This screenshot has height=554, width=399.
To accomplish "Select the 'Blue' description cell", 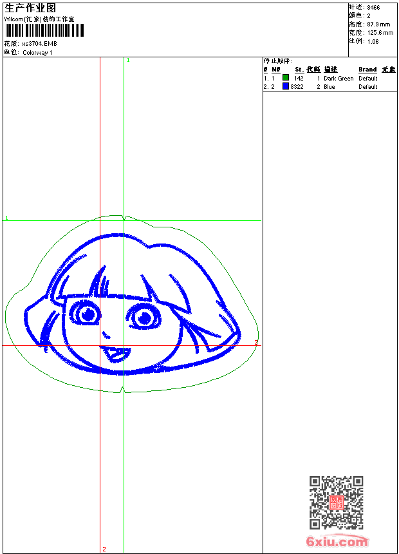I will (329, 87).
